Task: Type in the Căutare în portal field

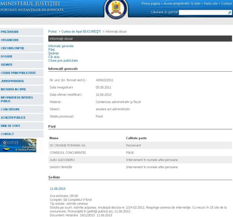Action: click(x=203, y=12)
